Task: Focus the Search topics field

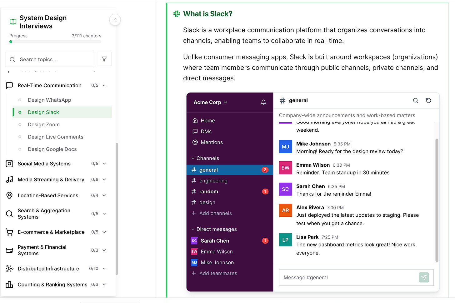Action: [x=50, y=59]
